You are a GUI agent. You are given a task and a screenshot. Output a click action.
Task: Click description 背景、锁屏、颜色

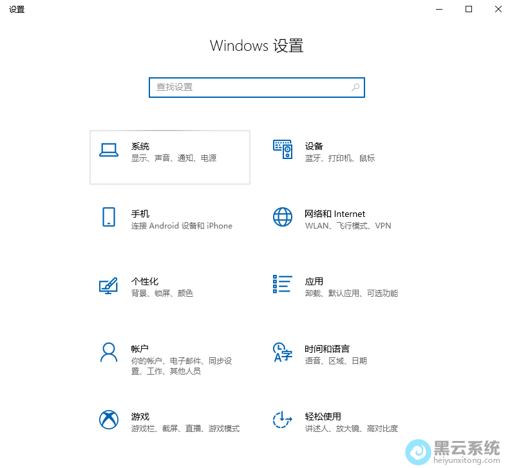[162, 294]
